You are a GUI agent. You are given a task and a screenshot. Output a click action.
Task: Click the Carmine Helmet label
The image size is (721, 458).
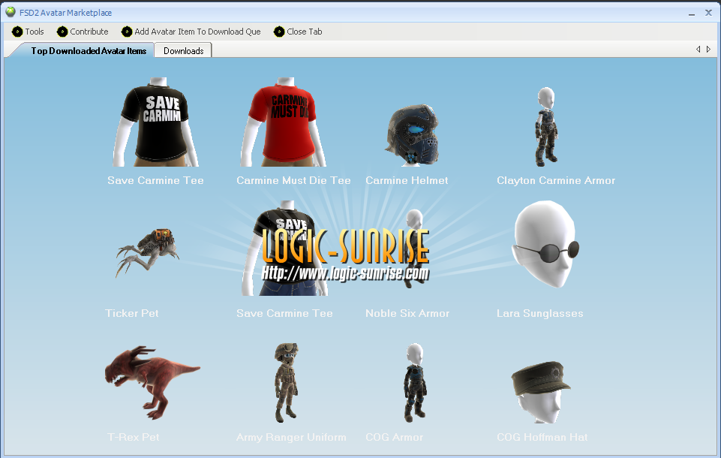coord(407,180)
